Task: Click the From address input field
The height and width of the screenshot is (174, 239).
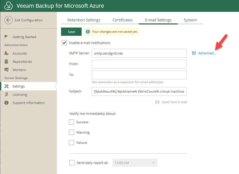Action: (x=139, y=64)
